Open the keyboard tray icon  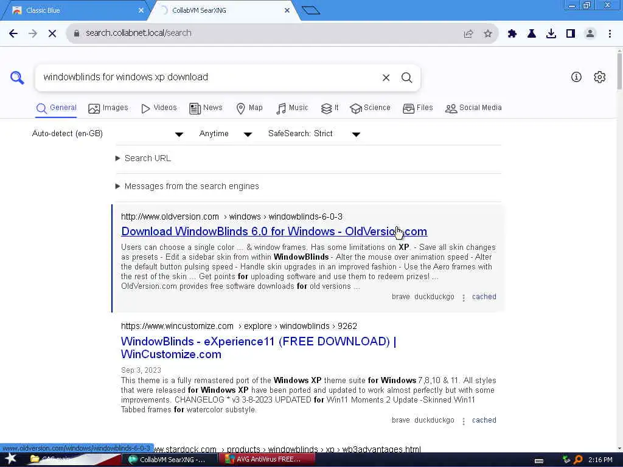[x=539, y=461]
